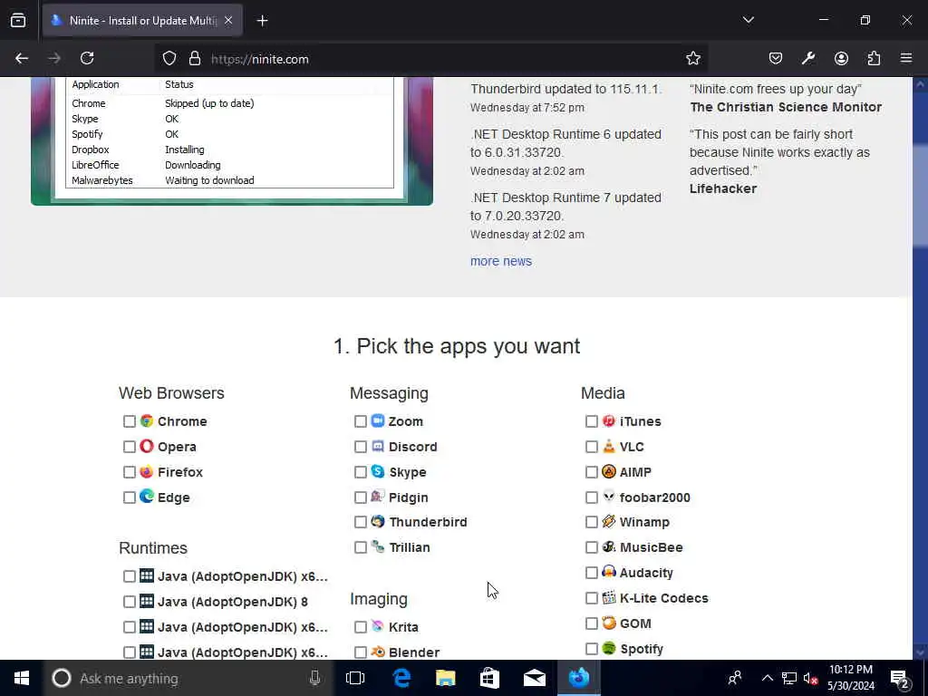Select the Zoom checkbox
Screen dimensions: 928x696
click(x=361, y=421)
